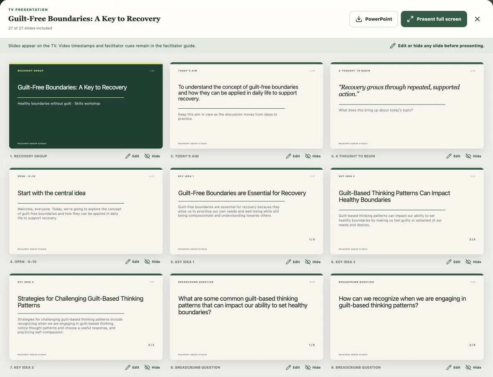Viewport: 493px width, 377px height.
Task: Edit slide 4 Open 0–10
Action: click(132, 262)
